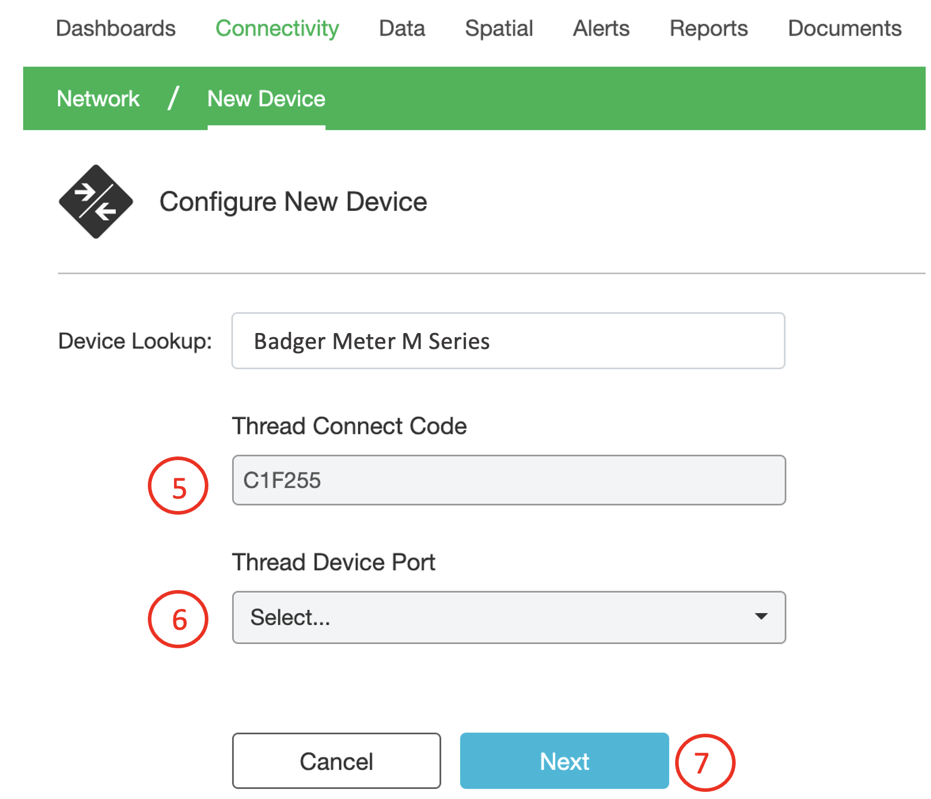The image size is (931, 799).
Task: Focus the Device Lookup field
Action: pos(508,341)
